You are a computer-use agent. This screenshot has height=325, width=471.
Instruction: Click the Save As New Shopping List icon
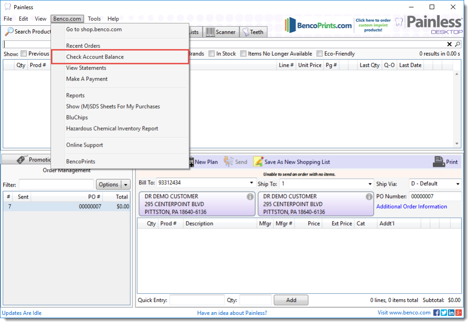click(258, 161)
